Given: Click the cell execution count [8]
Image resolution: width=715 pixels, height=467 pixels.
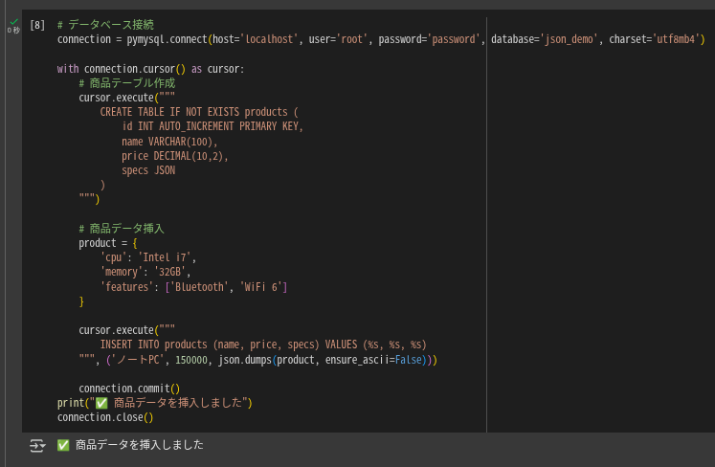Looking at the screenshot, I should (x=37, y=25).
